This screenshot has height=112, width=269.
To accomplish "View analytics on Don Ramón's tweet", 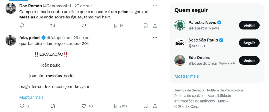I will click(115, 26).
